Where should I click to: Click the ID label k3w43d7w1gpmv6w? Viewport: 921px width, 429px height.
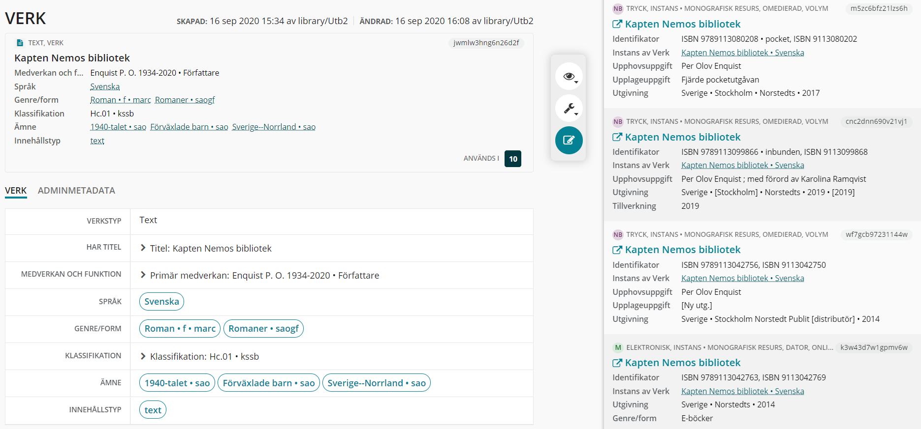pos(874,347)
